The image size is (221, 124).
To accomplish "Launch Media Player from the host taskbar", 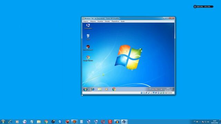I will tap(17, 122).
